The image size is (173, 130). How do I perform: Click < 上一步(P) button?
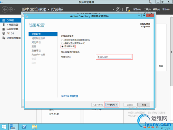(x=98, y=105)
